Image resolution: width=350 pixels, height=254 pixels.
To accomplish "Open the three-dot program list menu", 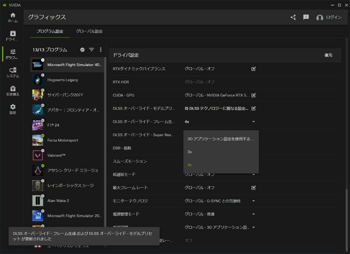I will [100, 50].
